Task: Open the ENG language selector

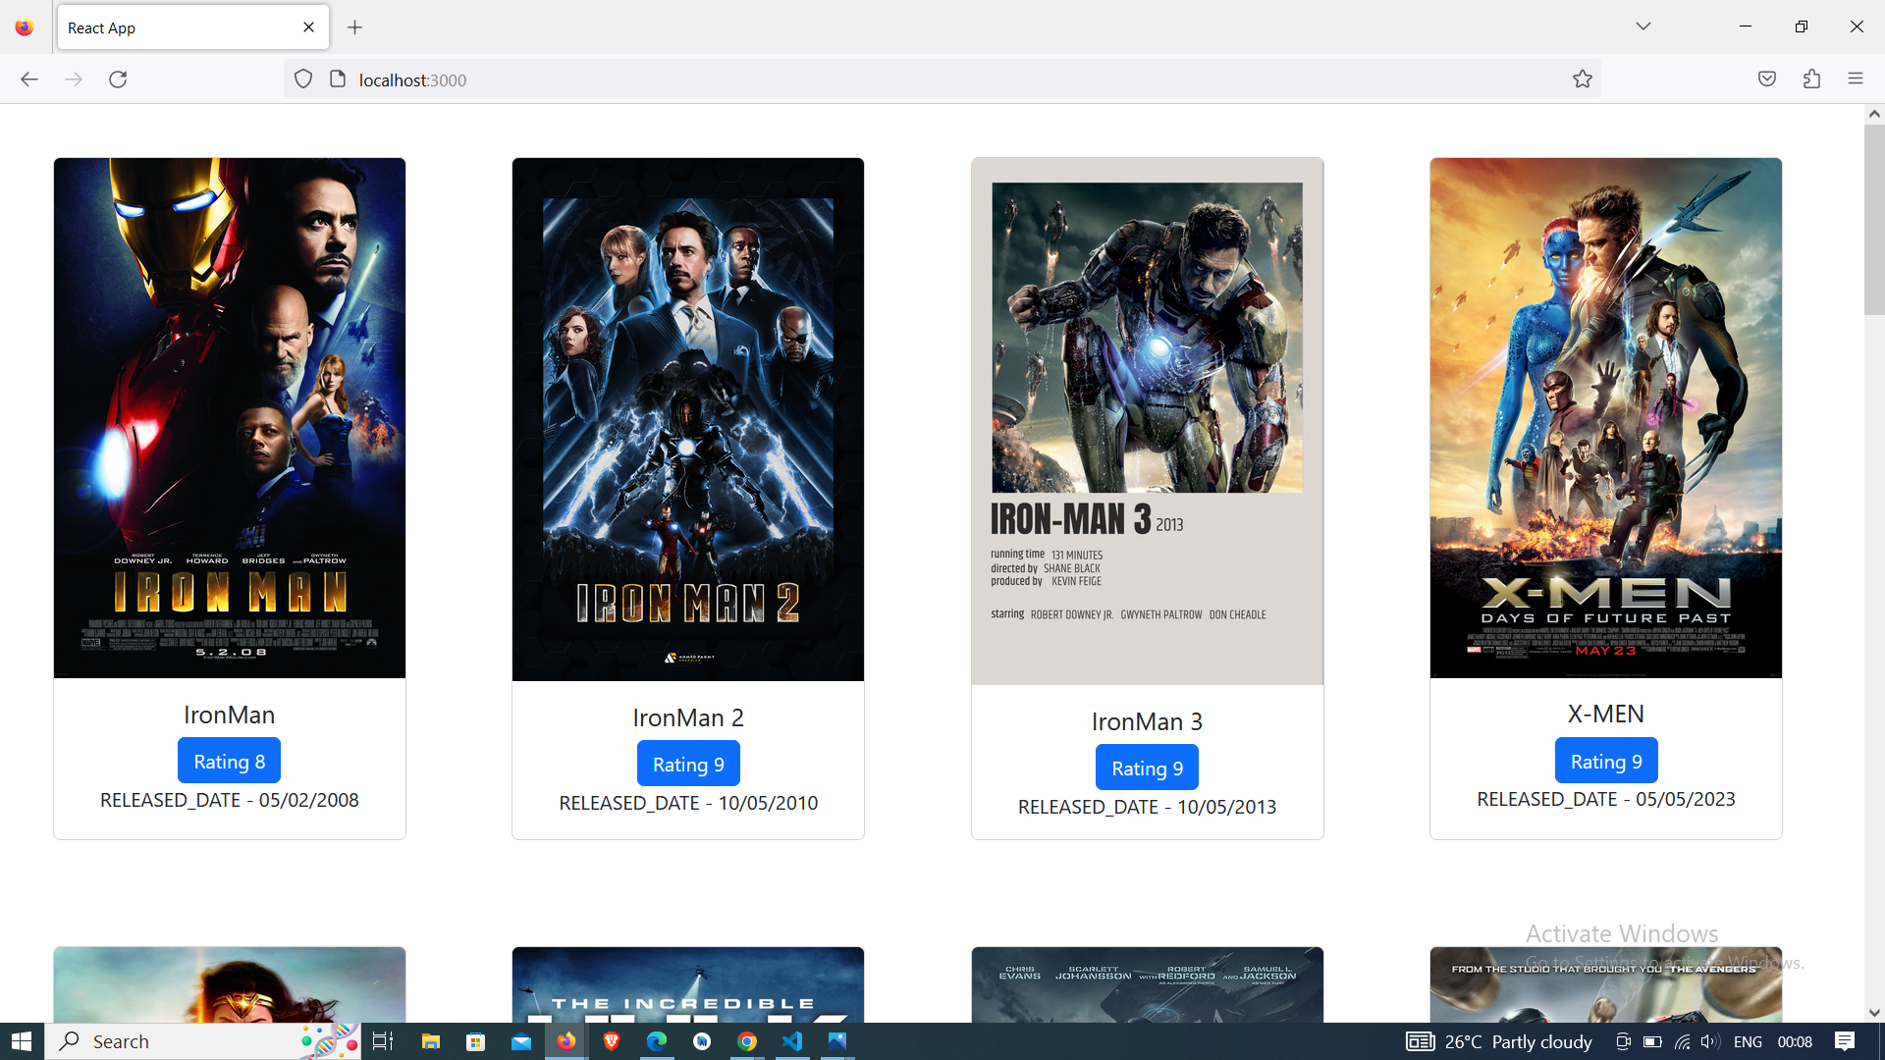Action: tap(1748, 1042)
